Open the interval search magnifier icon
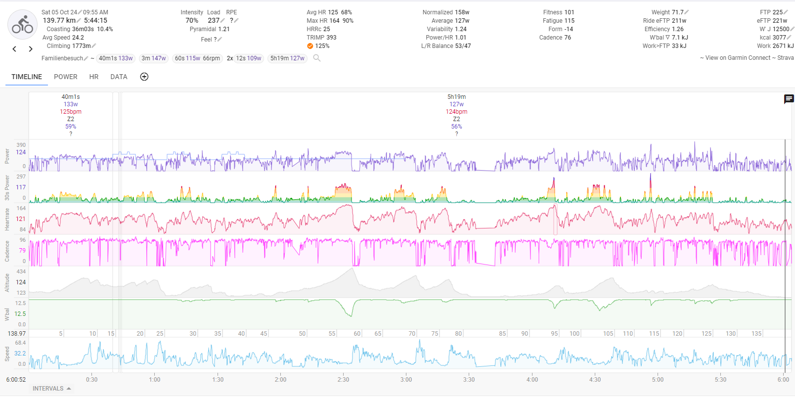 tap(317, 58)
